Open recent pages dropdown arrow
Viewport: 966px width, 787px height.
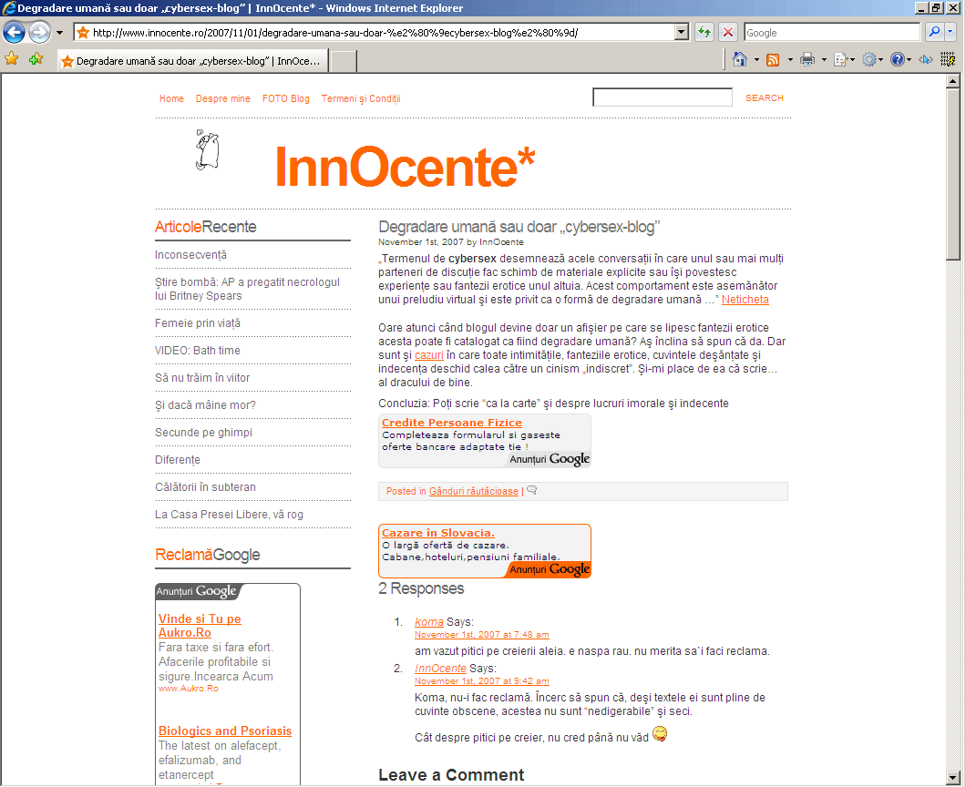click(59, 33)
